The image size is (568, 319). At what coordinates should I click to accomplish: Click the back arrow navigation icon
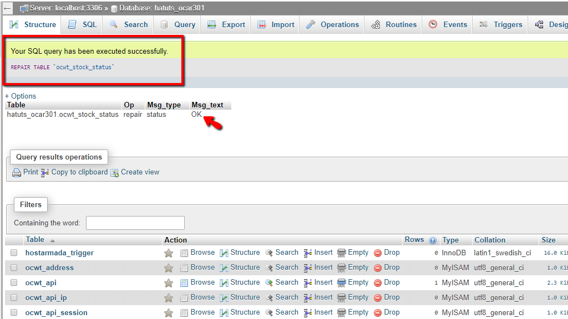[x=7, y=8]
